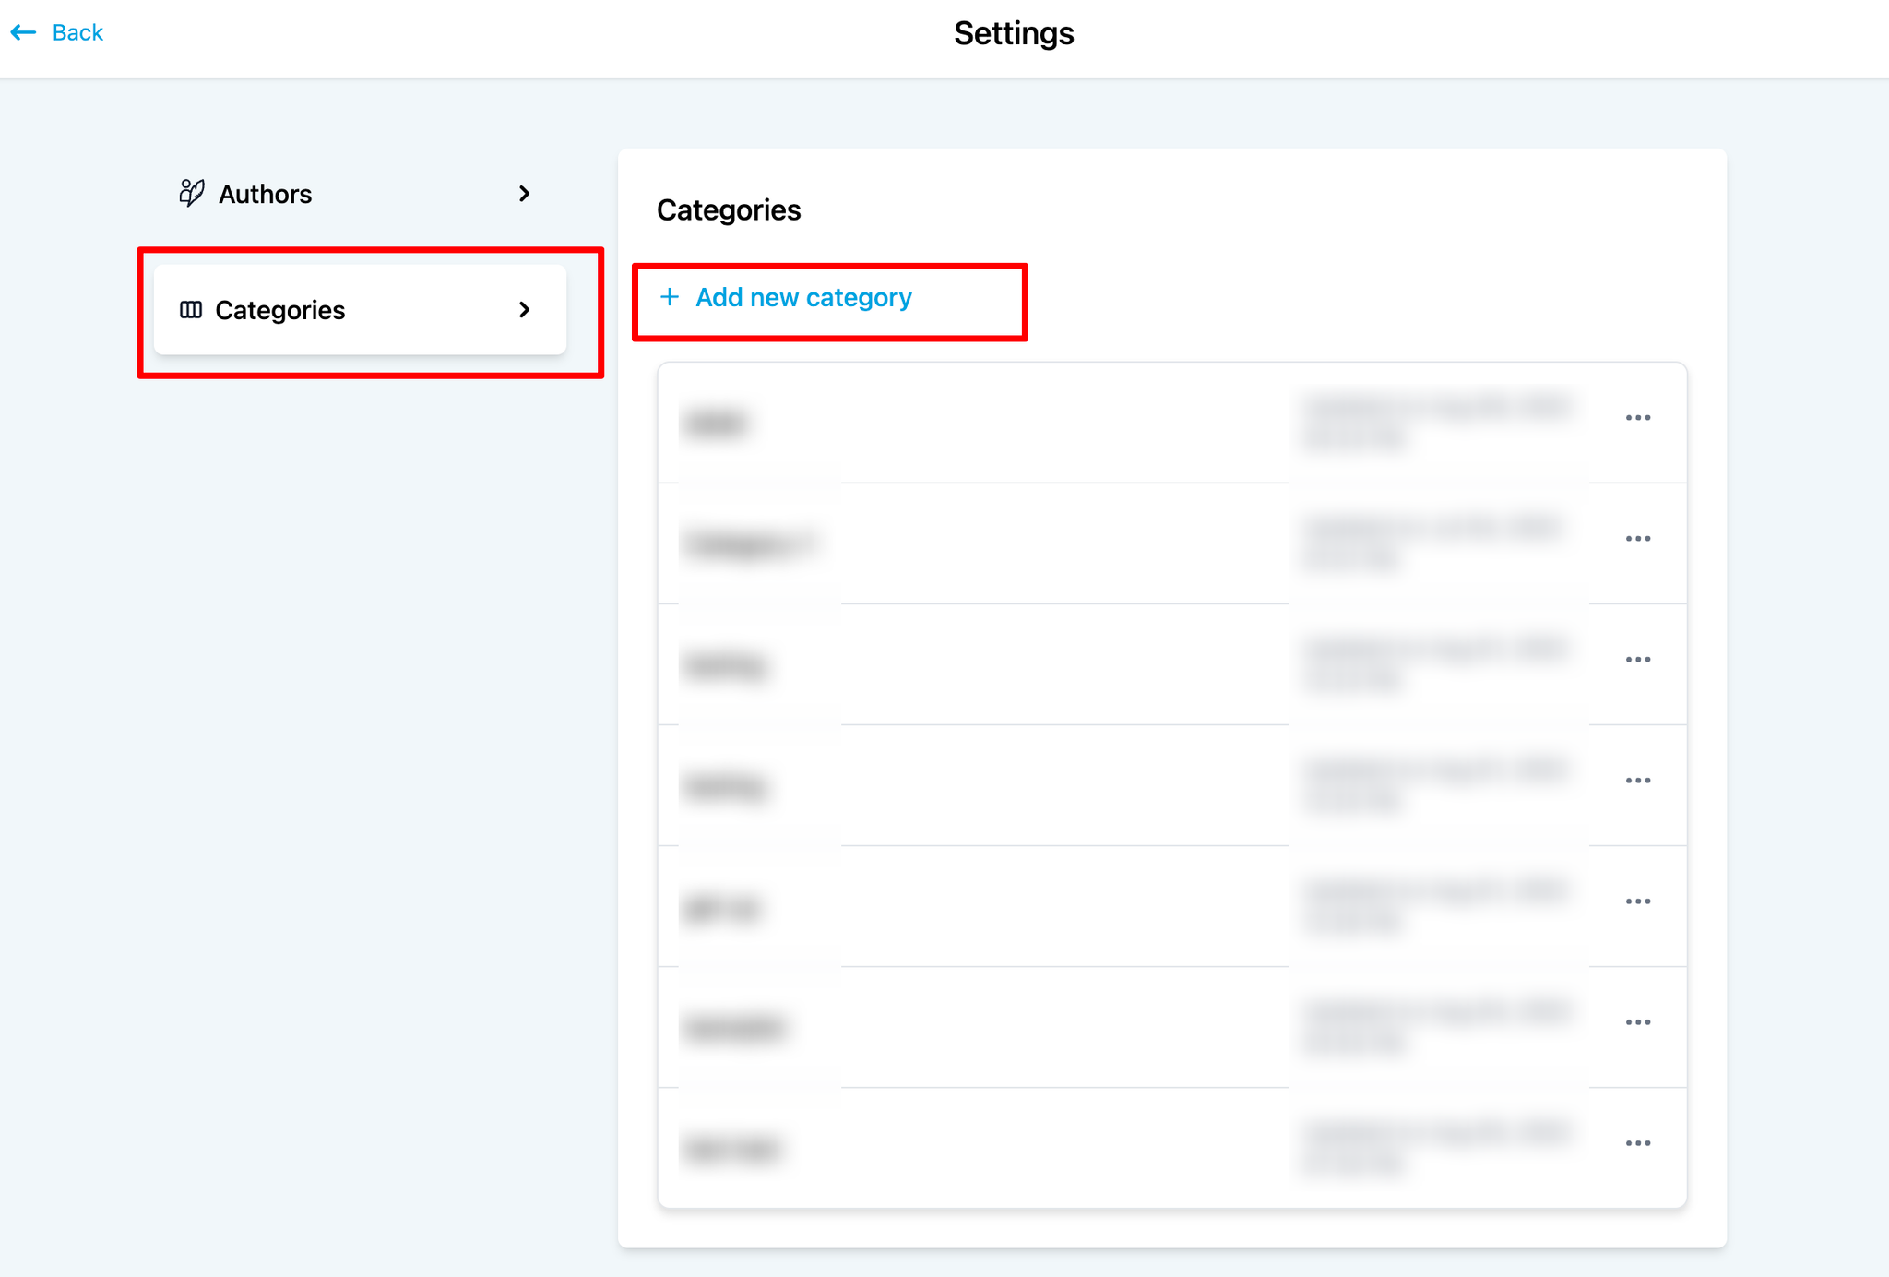Click the Authors feather icon
1889x1277 pixels.
pos(191,193)
